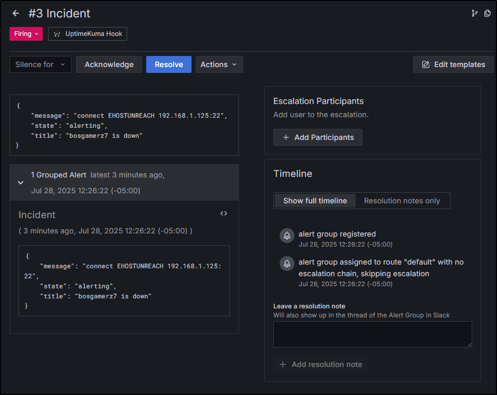Image resolution: width=497 pixels, height=395 pixels.
Task: Click the UptimeKuma Hook integration icon
Action: [57, 34]
